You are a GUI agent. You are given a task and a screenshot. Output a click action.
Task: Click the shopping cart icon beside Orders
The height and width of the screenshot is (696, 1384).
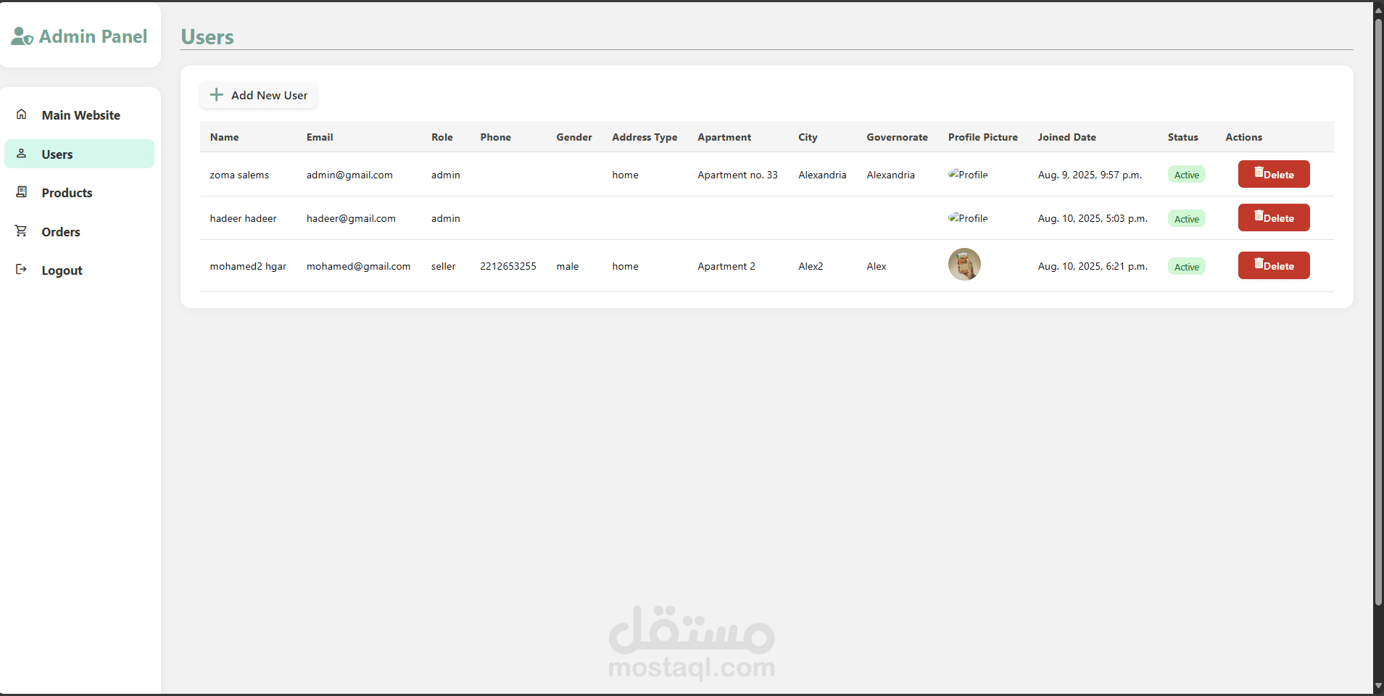coord(22,231)
